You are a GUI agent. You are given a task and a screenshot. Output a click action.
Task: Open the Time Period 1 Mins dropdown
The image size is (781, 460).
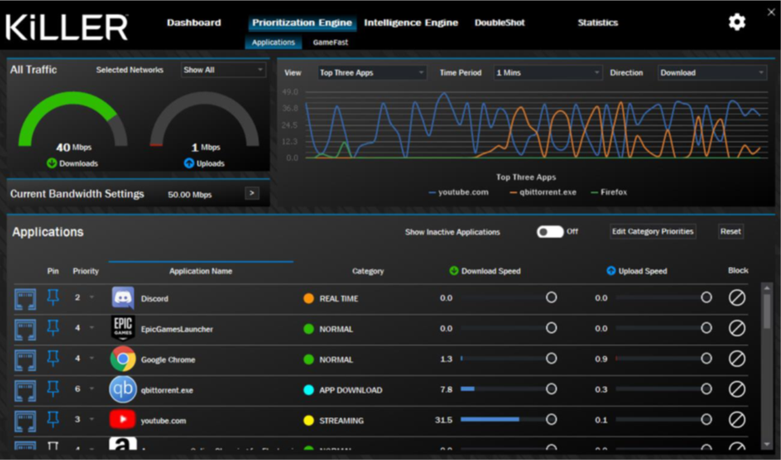(x=548, y=72)
